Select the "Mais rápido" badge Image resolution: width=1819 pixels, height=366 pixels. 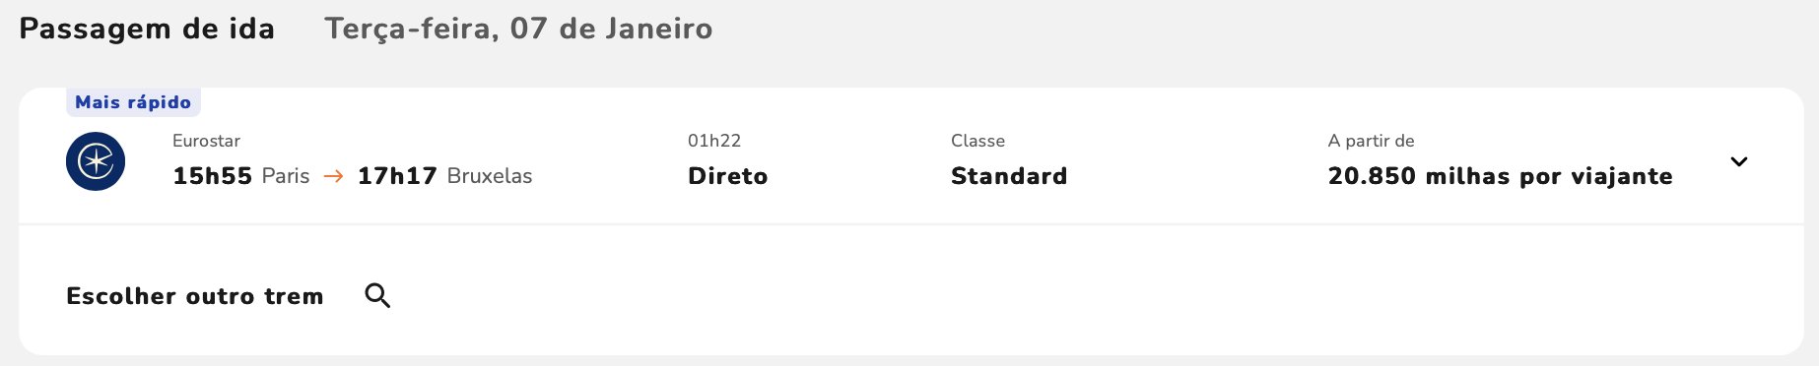point(133,102)
